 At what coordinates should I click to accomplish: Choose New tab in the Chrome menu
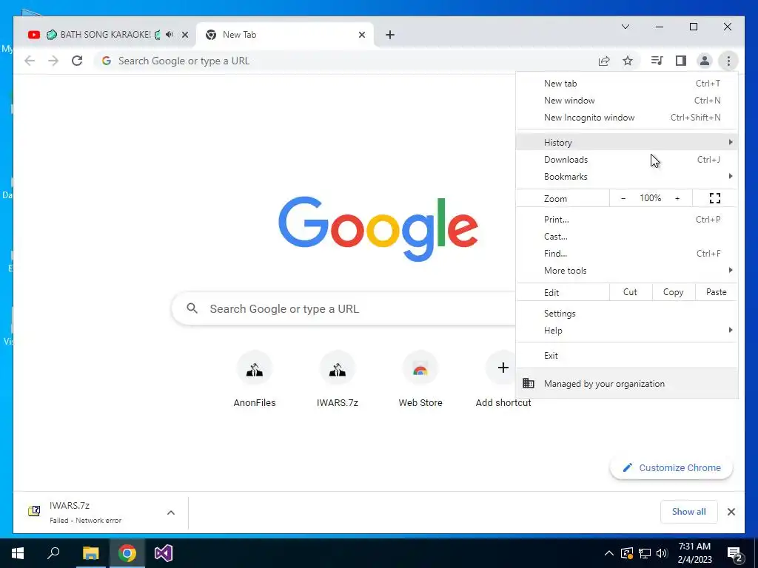point(627,84)
